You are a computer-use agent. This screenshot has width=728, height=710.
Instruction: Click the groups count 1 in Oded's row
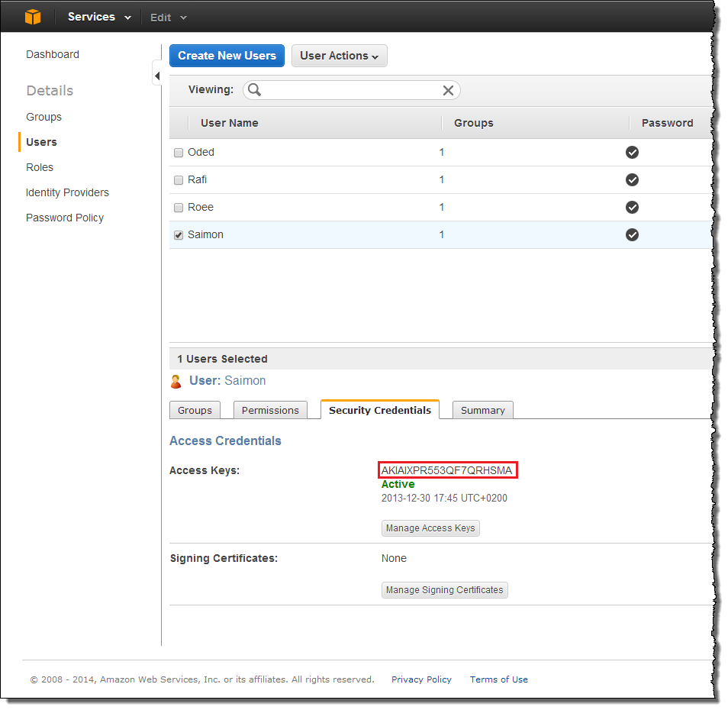coord(442,153)
